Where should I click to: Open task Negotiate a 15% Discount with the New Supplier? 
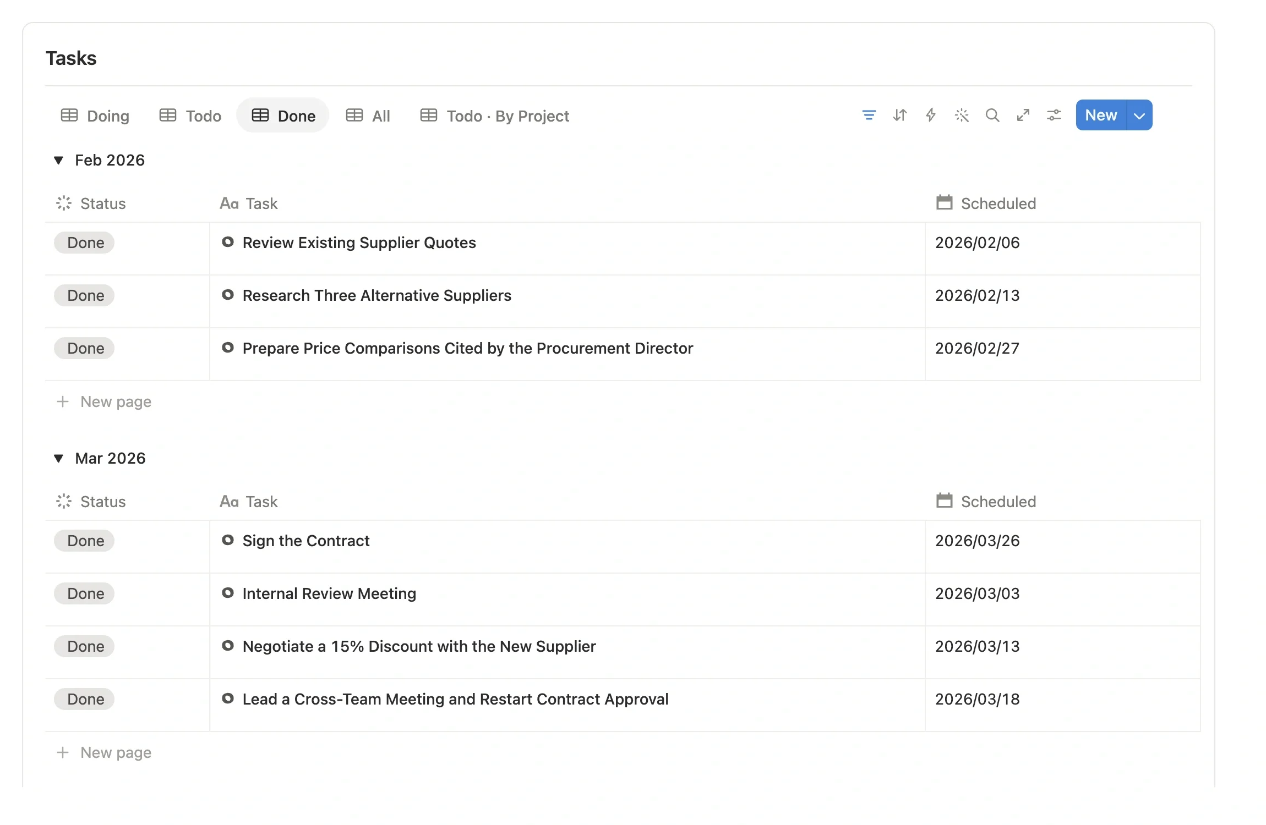(x=419, y=646)
